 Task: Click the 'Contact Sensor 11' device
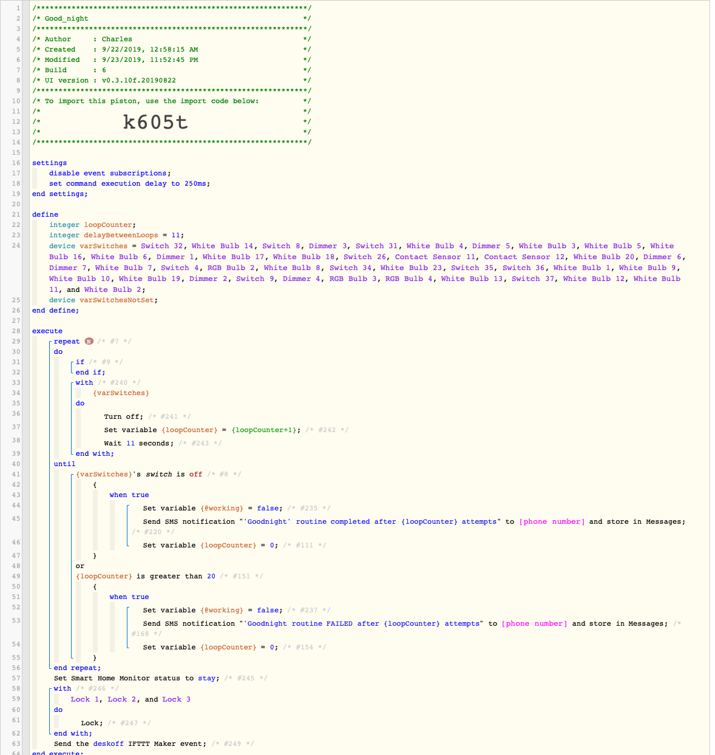click(x=435, y=257)
